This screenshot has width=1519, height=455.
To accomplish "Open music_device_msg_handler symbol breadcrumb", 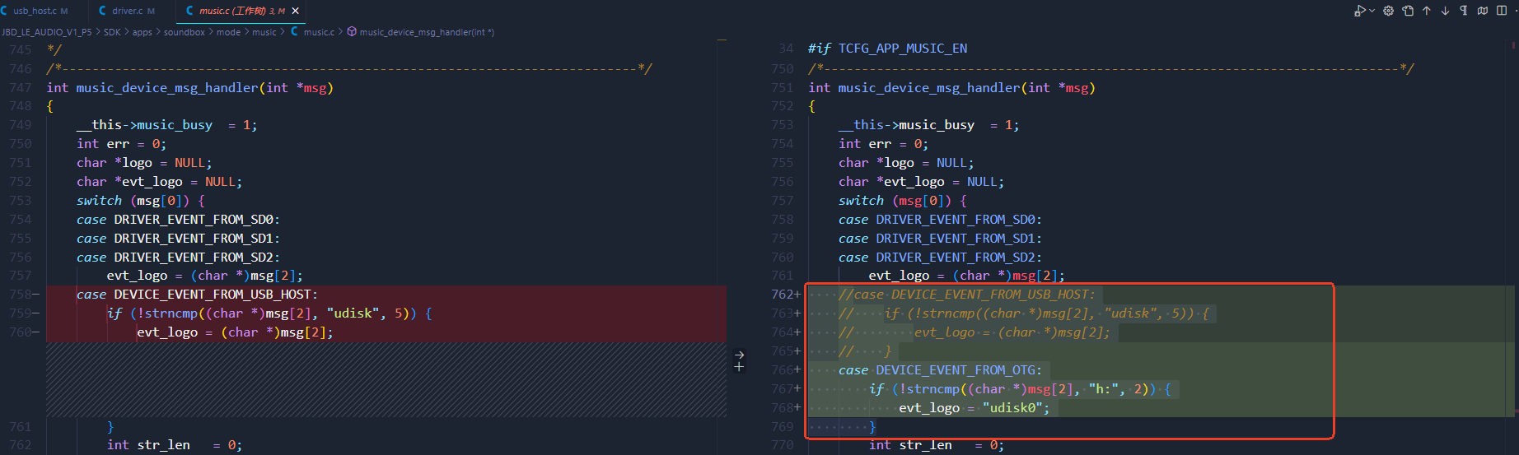I will (x=420, y=32).
